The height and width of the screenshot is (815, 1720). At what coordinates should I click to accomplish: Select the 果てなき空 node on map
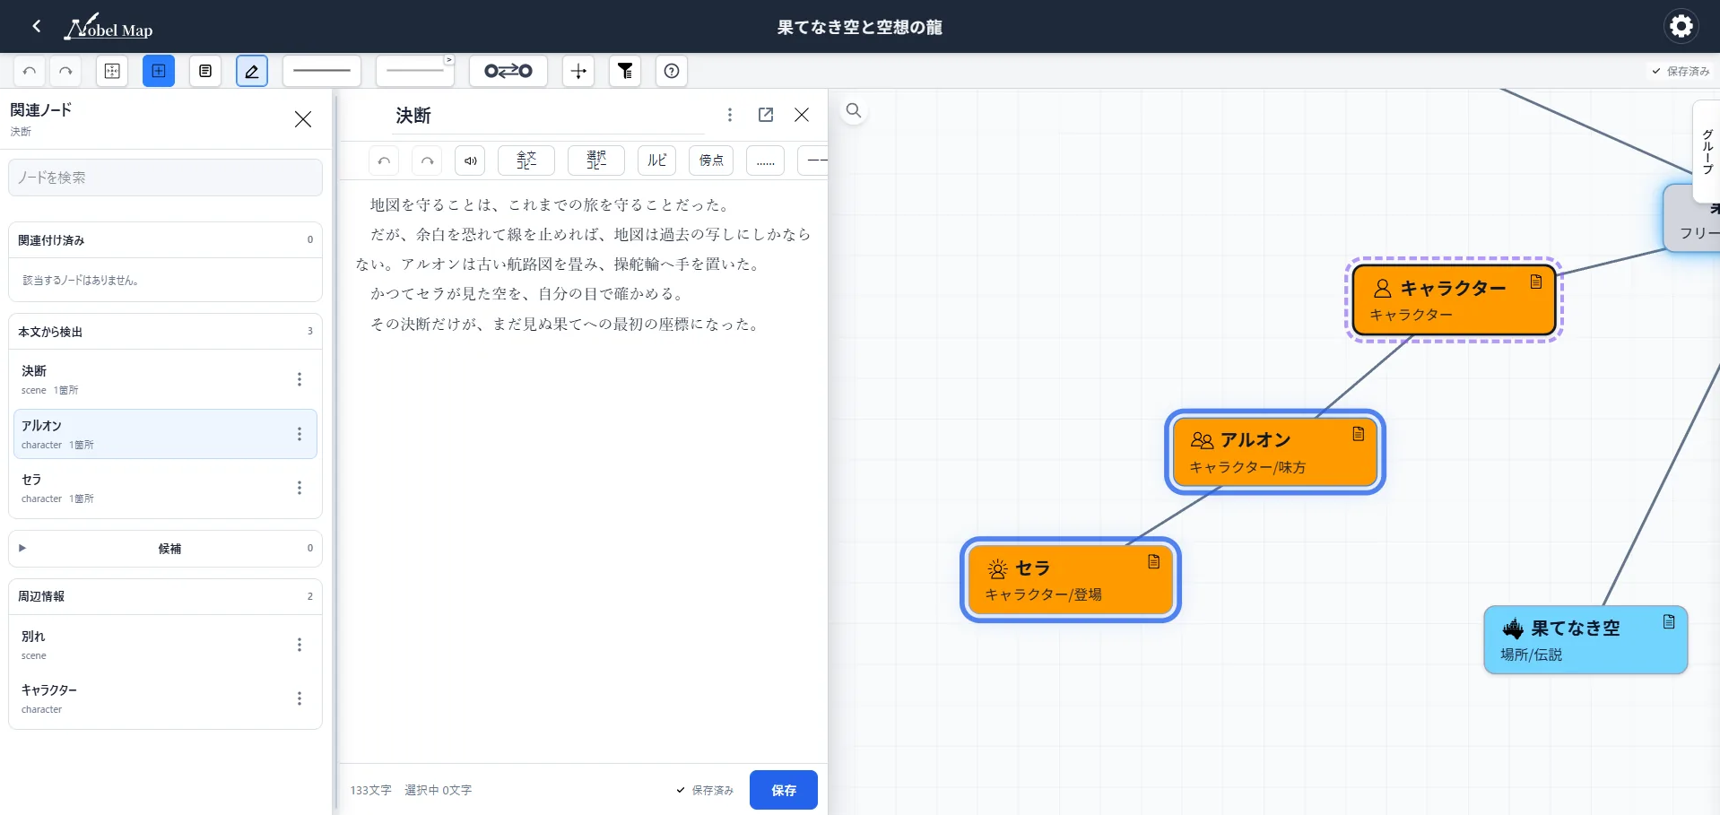[x=1585, y=640]
